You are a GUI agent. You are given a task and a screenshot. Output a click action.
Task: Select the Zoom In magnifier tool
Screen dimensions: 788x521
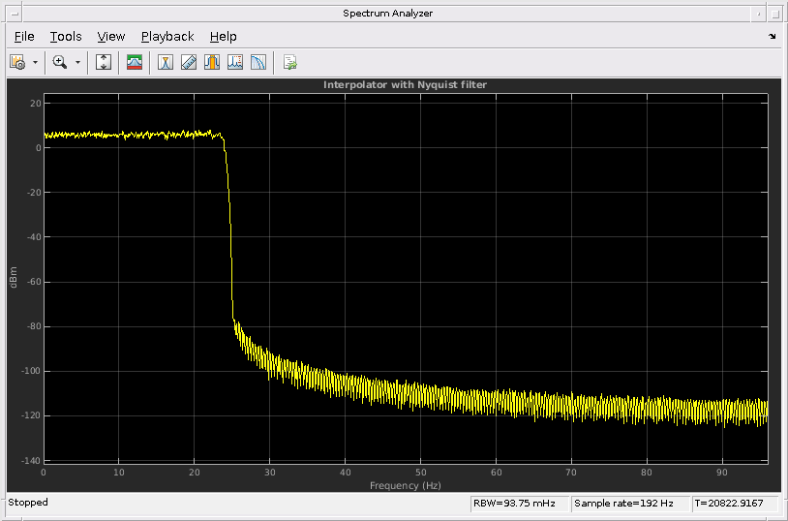point(60,62)
